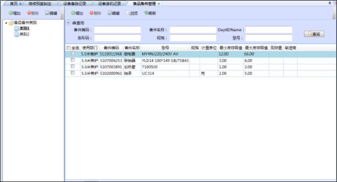
Task: Sort by the 计量单位 column header
Action: coord(209,48)
